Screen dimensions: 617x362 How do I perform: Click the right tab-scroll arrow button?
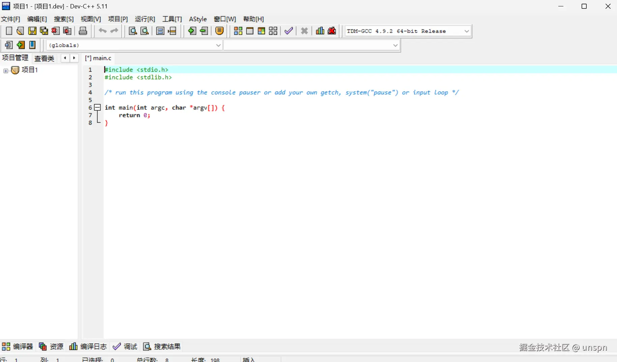(74, 58)
